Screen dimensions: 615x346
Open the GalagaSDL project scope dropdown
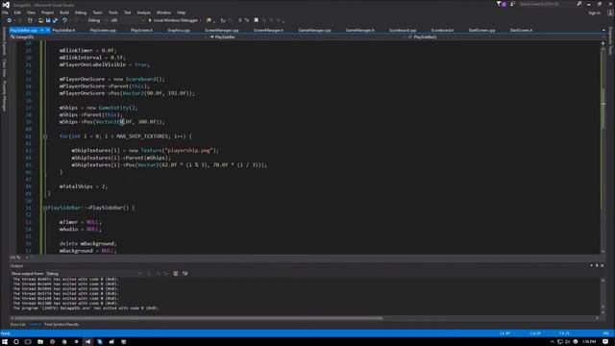pyautogui.click(x=108, y=37)
